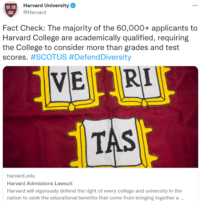This screenshot has width=201, height=202.
Task: Open the Harvard shield profile avatar
Action: [x=11, y=9]
